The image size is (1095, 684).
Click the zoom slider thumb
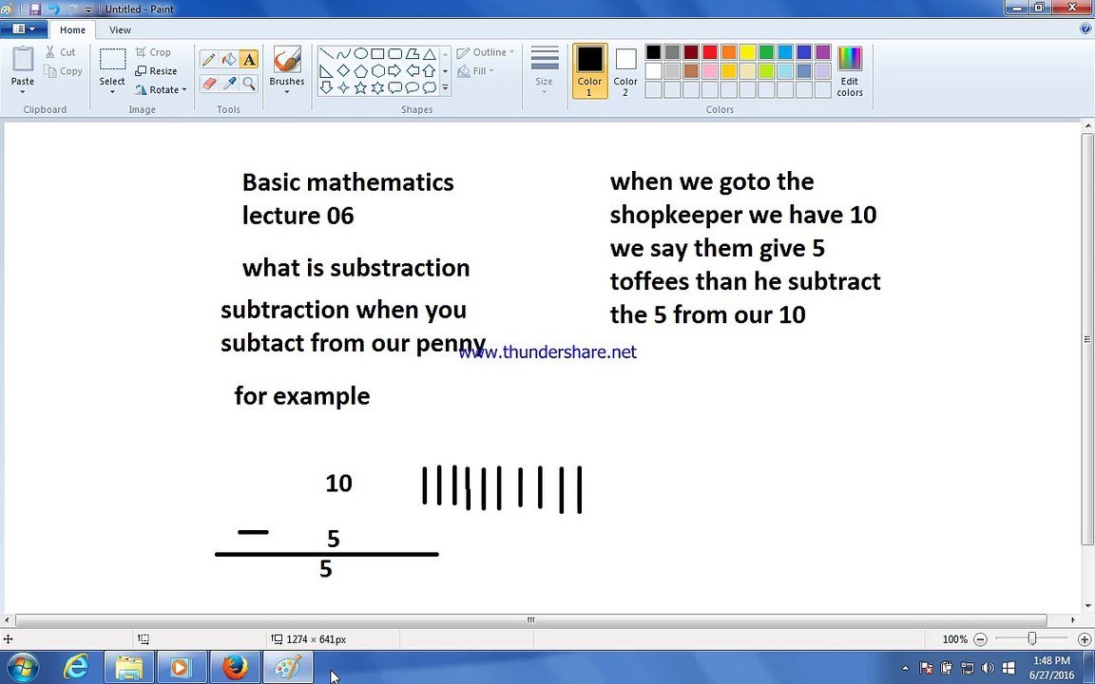1032,638
